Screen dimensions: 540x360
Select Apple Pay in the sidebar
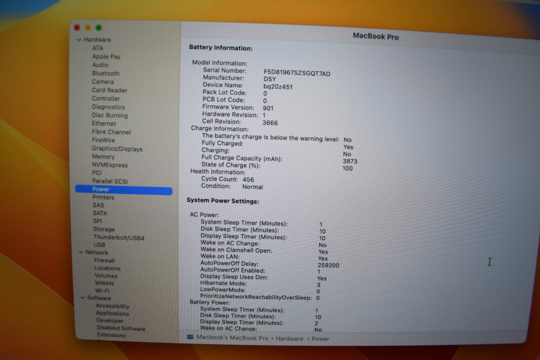[x=106, y=57]
